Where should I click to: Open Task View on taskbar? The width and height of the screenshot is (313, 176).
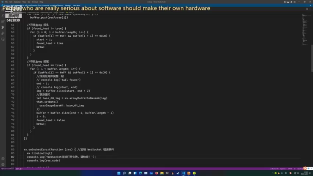coord(130,173)
